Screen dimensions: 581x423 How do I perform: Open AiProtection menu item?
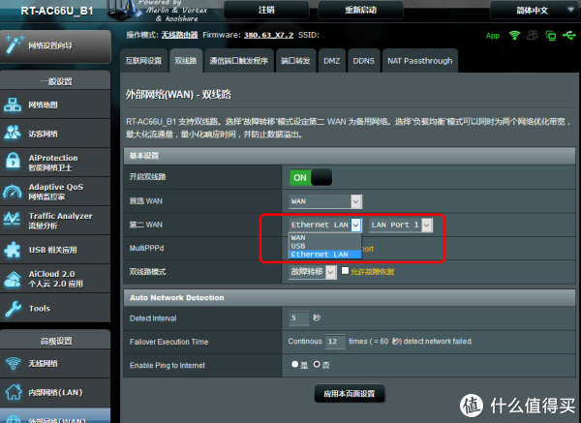[55, 163]
